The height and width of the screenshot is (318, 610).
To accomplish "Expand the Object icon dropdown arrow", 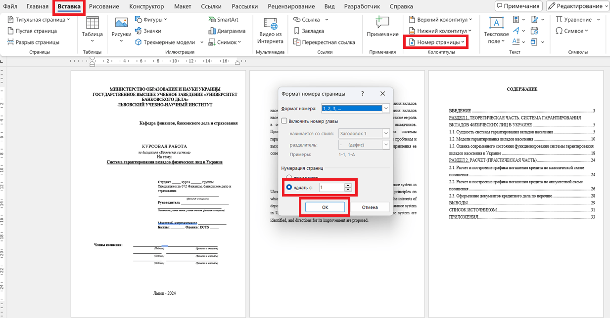I will (x=542, y=42).
